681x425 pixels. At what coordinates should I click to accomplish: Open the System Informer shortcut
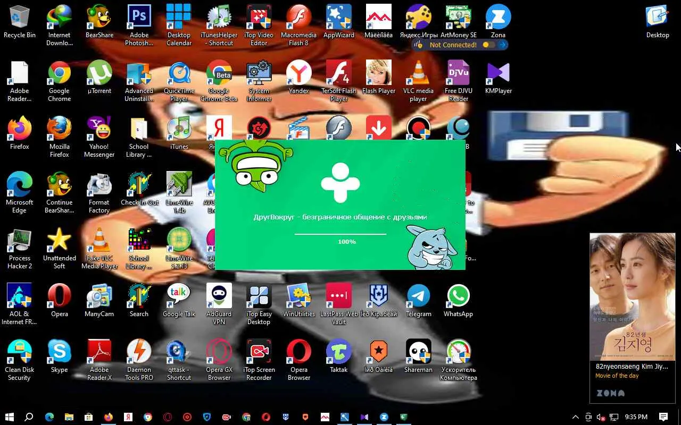pos(259,81)
